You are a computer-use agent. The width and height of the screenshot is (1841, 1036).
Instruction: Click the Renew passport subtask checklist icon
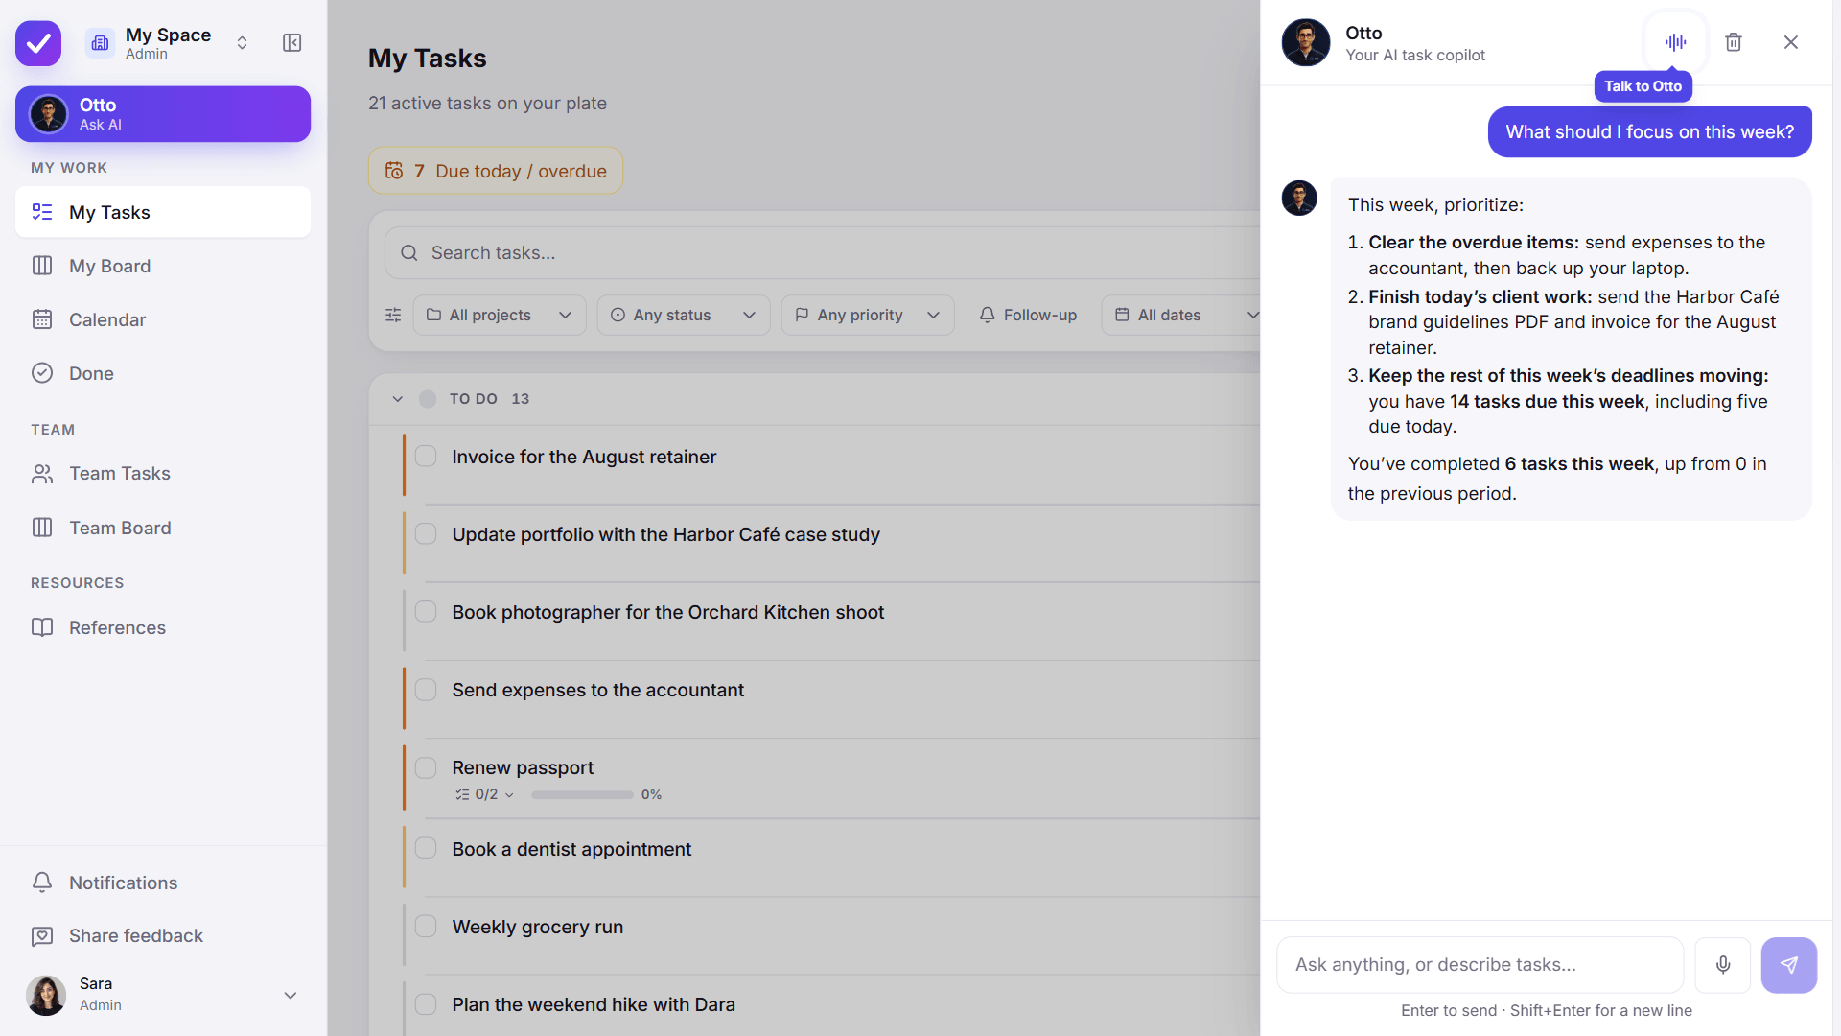click(462, 794)
